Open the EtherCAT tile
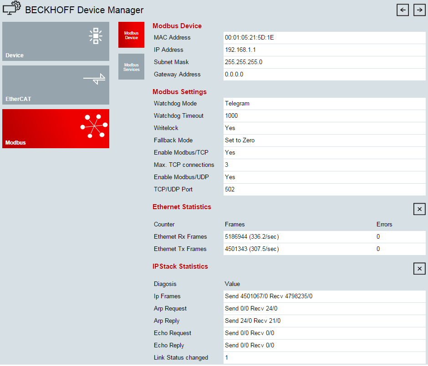The height and width of the screenshot is (366, 428). (56, 85)
